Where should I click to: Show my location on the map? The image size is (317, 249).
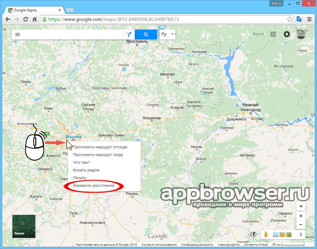[301, 206]
